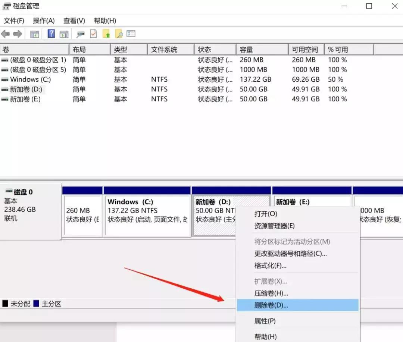Toggle the action pane visibility
Screen dimensions: 403x342
(x=64, y=34)
